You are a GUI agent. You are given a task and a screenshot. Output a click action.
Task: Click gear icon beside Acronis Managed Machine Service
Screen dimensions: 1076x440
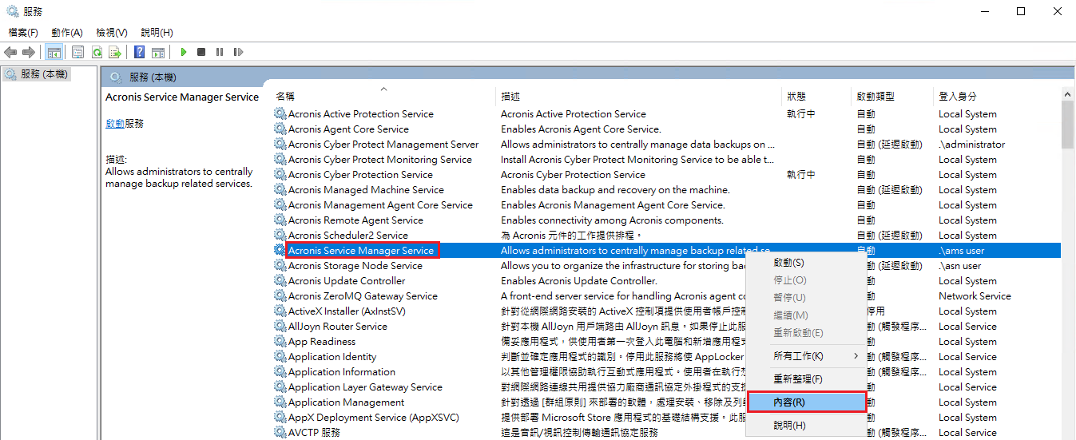(280, 189)
